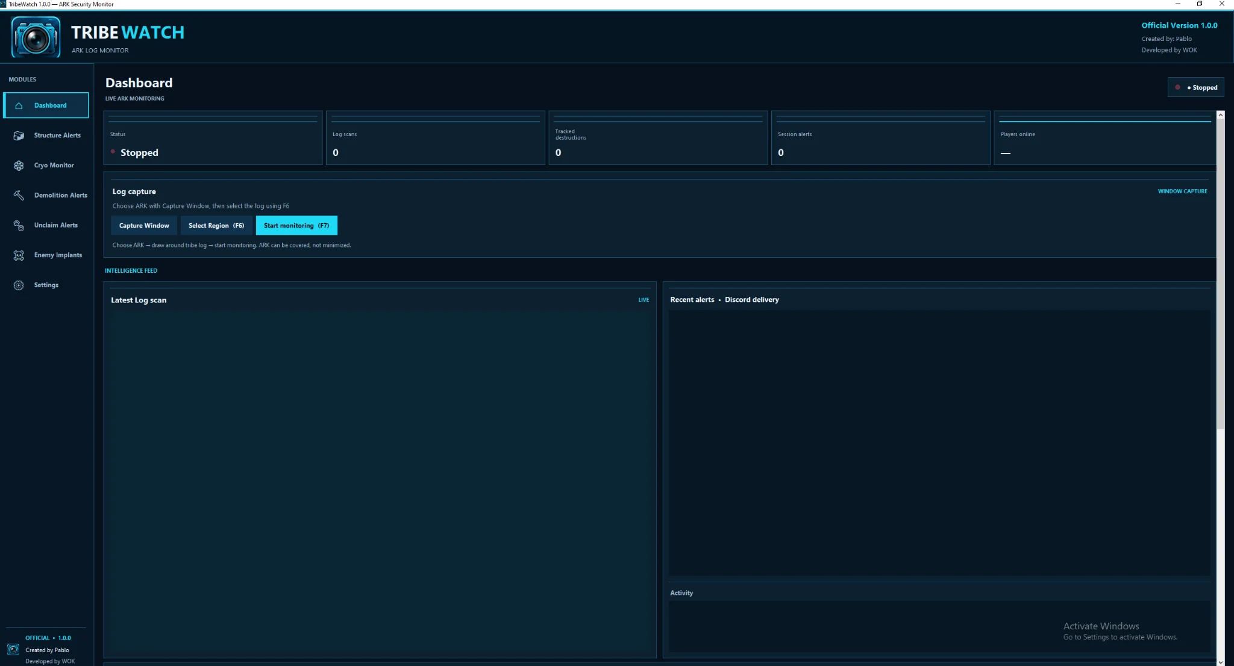The height and width of the screenshot is (666, 1234).
Task: Open the Structure Alerts module
Action: [46, 135]
